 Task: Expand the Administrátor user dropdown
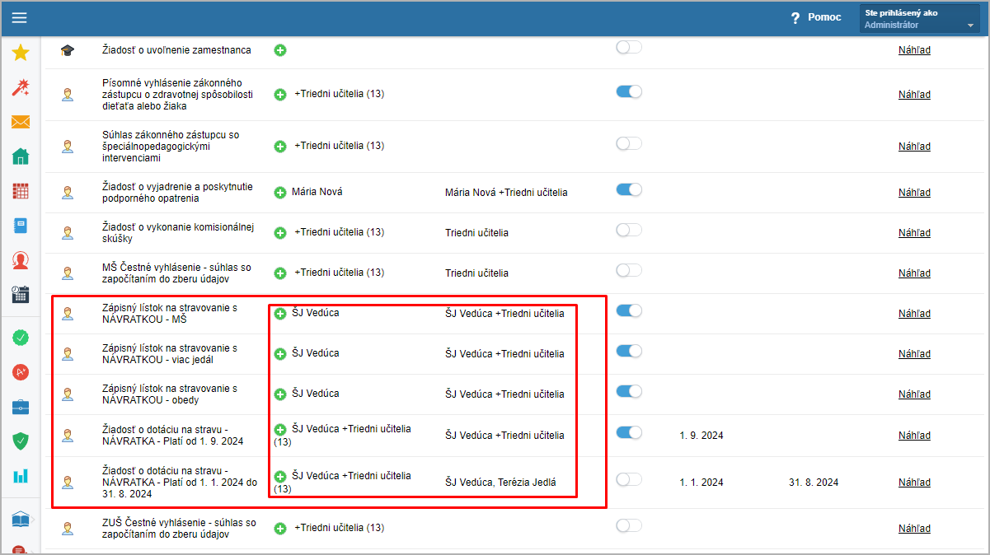(919, 19)
